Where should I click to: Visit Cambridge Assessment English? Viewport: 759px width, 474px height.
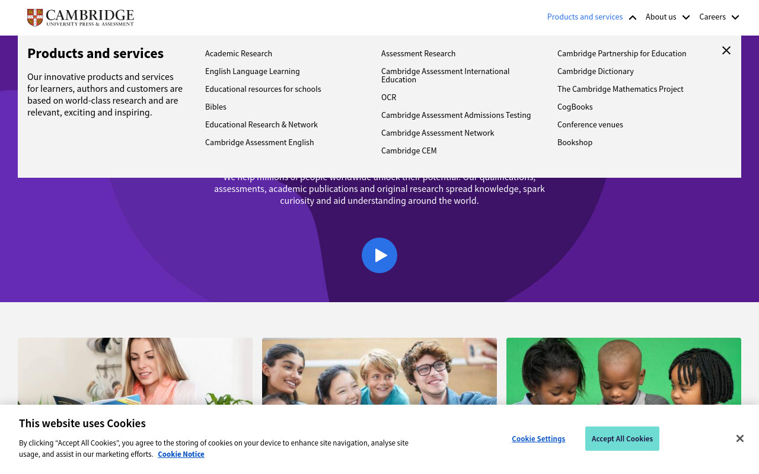[260, 142]
